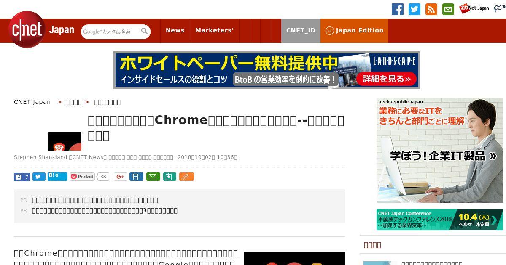
Task: Click the CNET Japan logo
Action: click(x=41, y=30)
